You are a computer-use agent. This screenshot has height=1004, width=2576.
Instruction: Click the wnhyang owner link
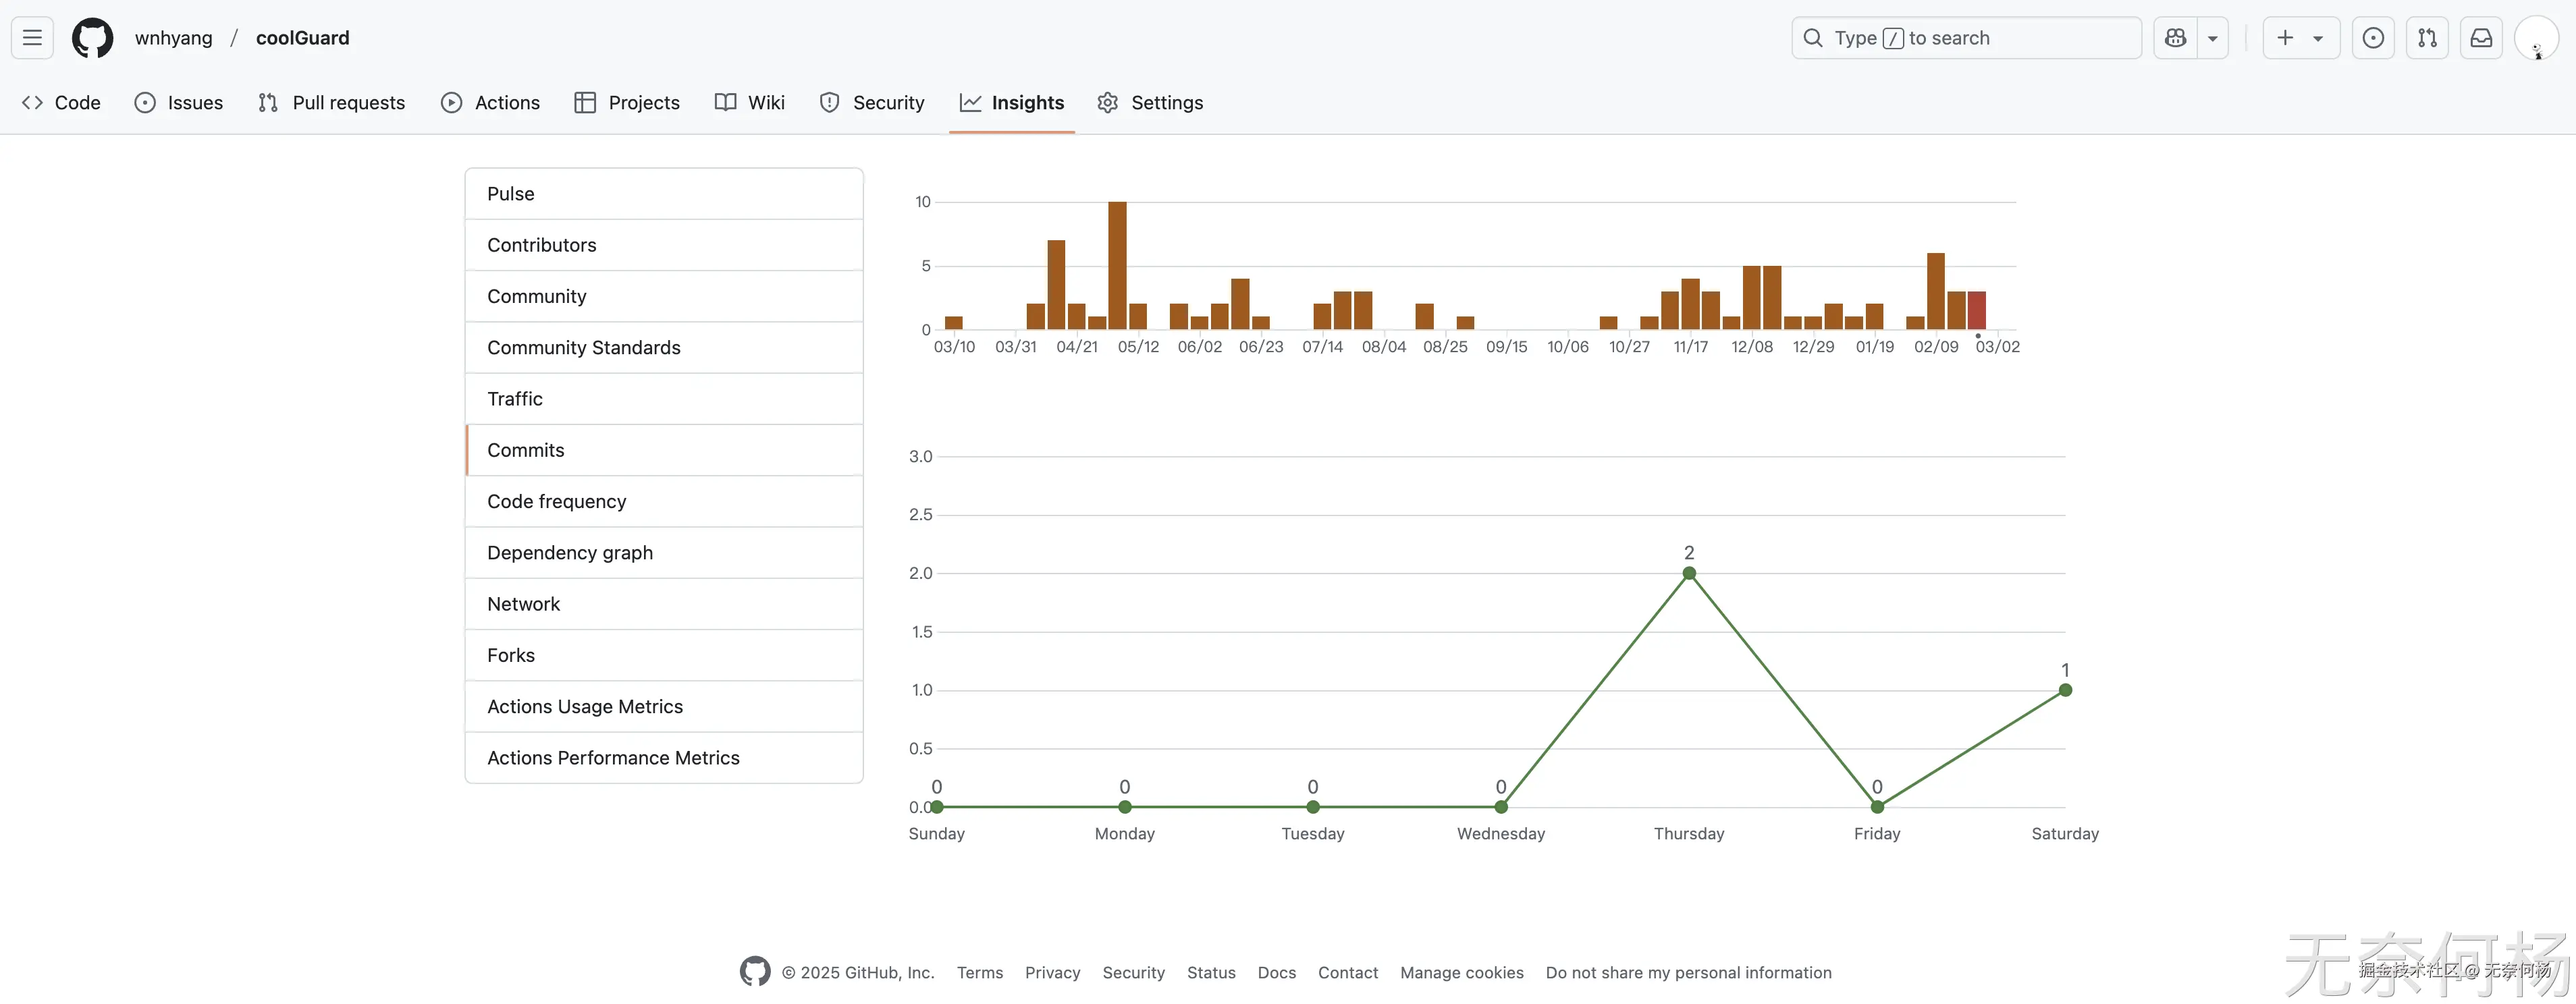point(173,38)
